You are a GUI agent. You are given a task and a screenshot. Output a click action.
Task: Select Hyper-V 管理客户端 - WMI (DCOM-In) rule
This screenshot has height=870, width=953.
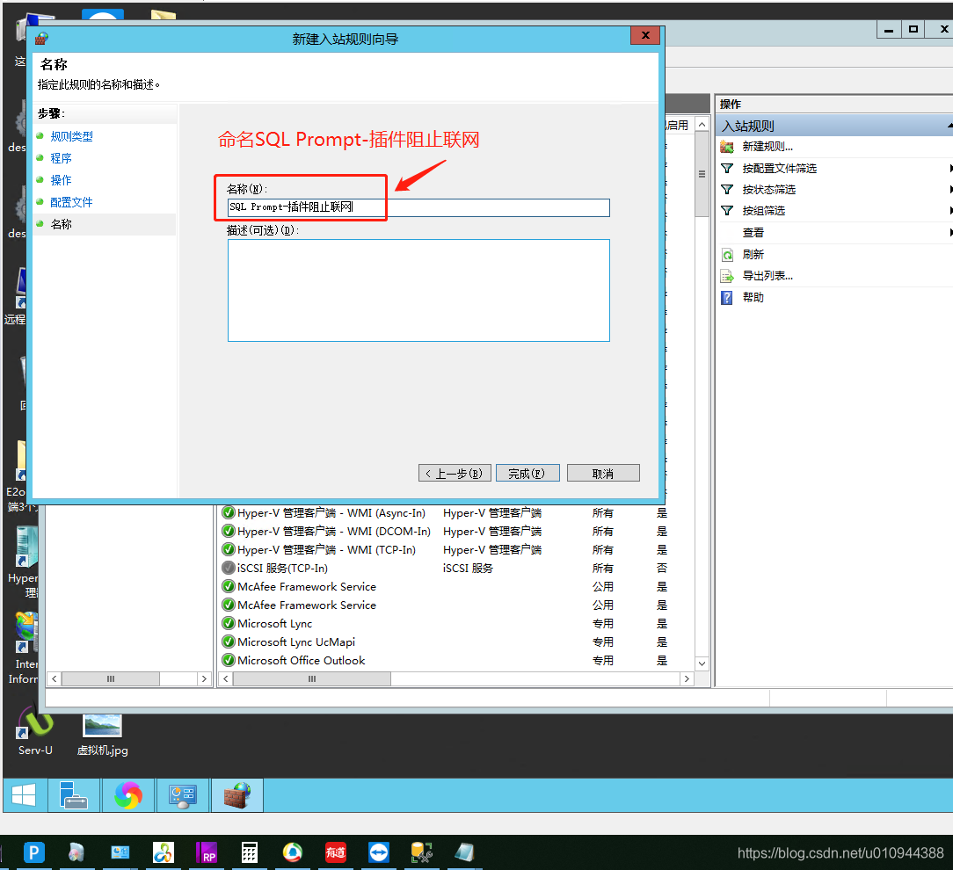334,532
